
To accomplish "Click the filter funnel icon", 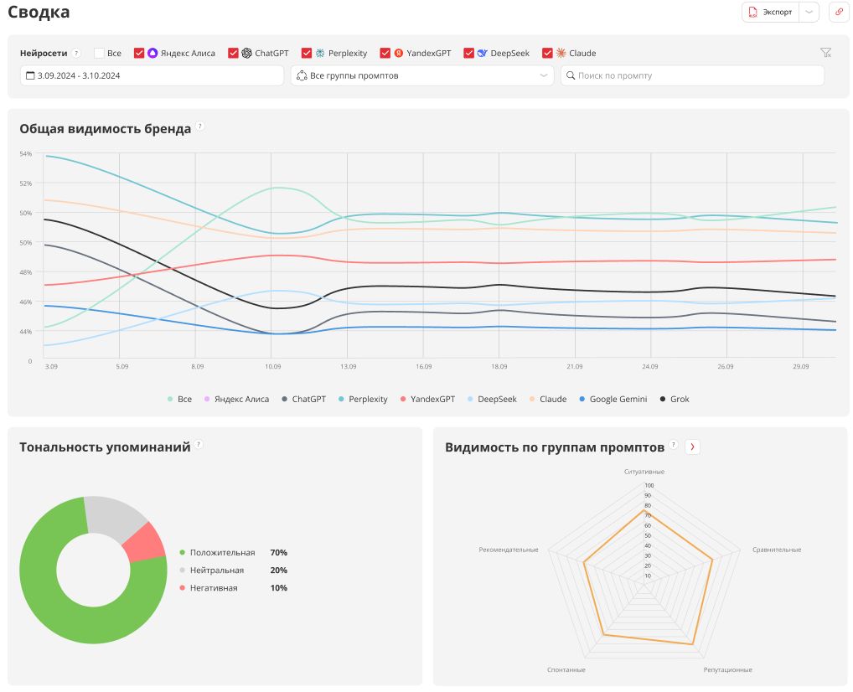I will point(825,53).
